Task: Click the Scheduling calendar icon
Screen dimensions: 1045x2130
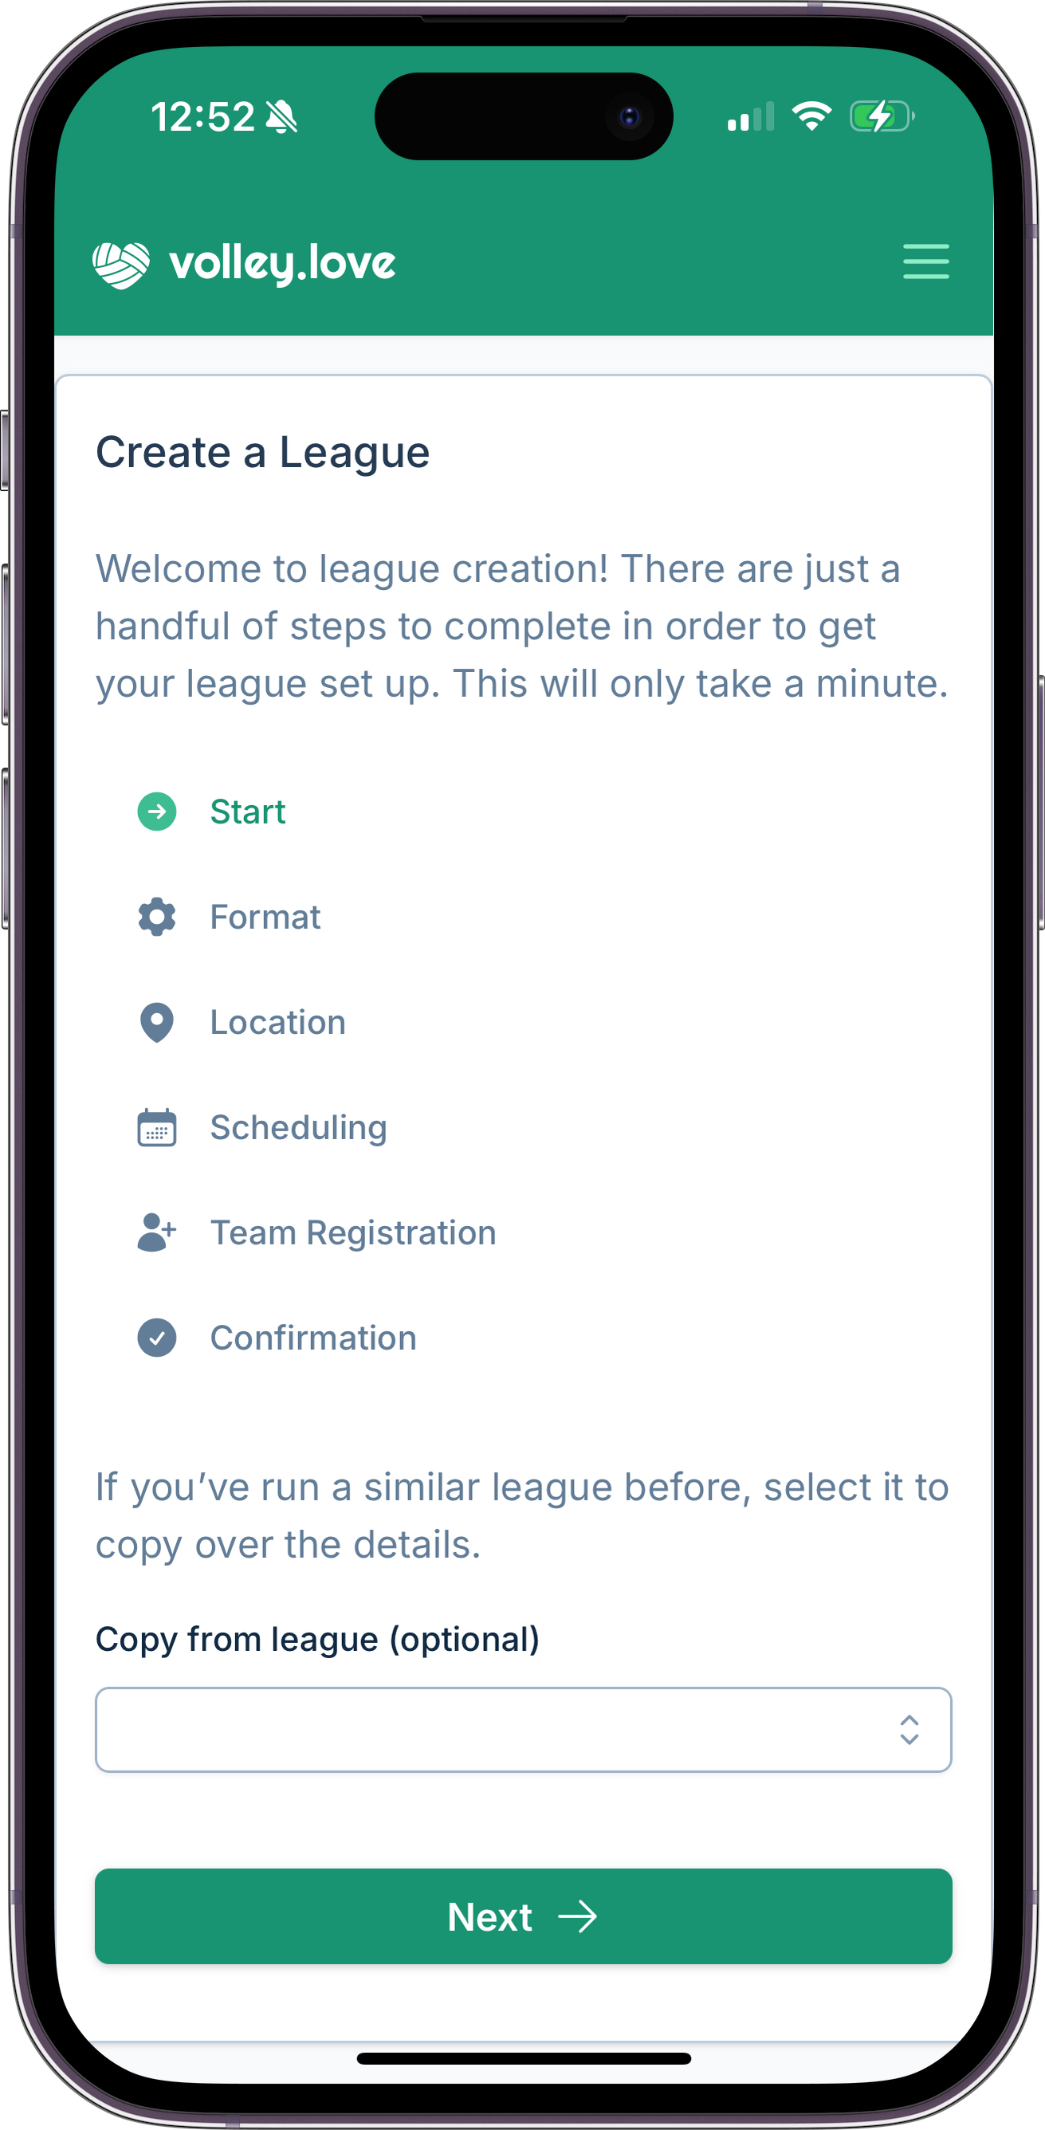Action: point(157,1128)
